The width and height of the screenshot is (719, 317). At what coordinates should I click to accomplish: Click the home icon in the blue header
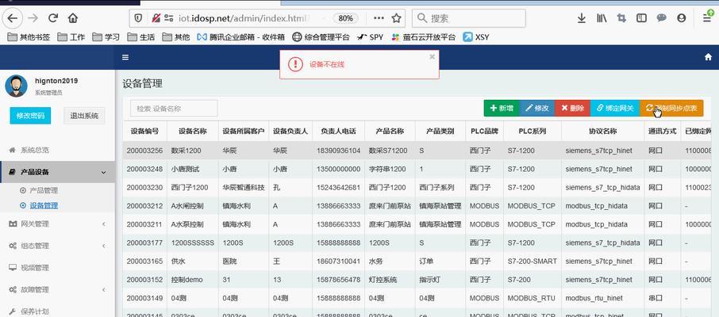click(709, 57)
